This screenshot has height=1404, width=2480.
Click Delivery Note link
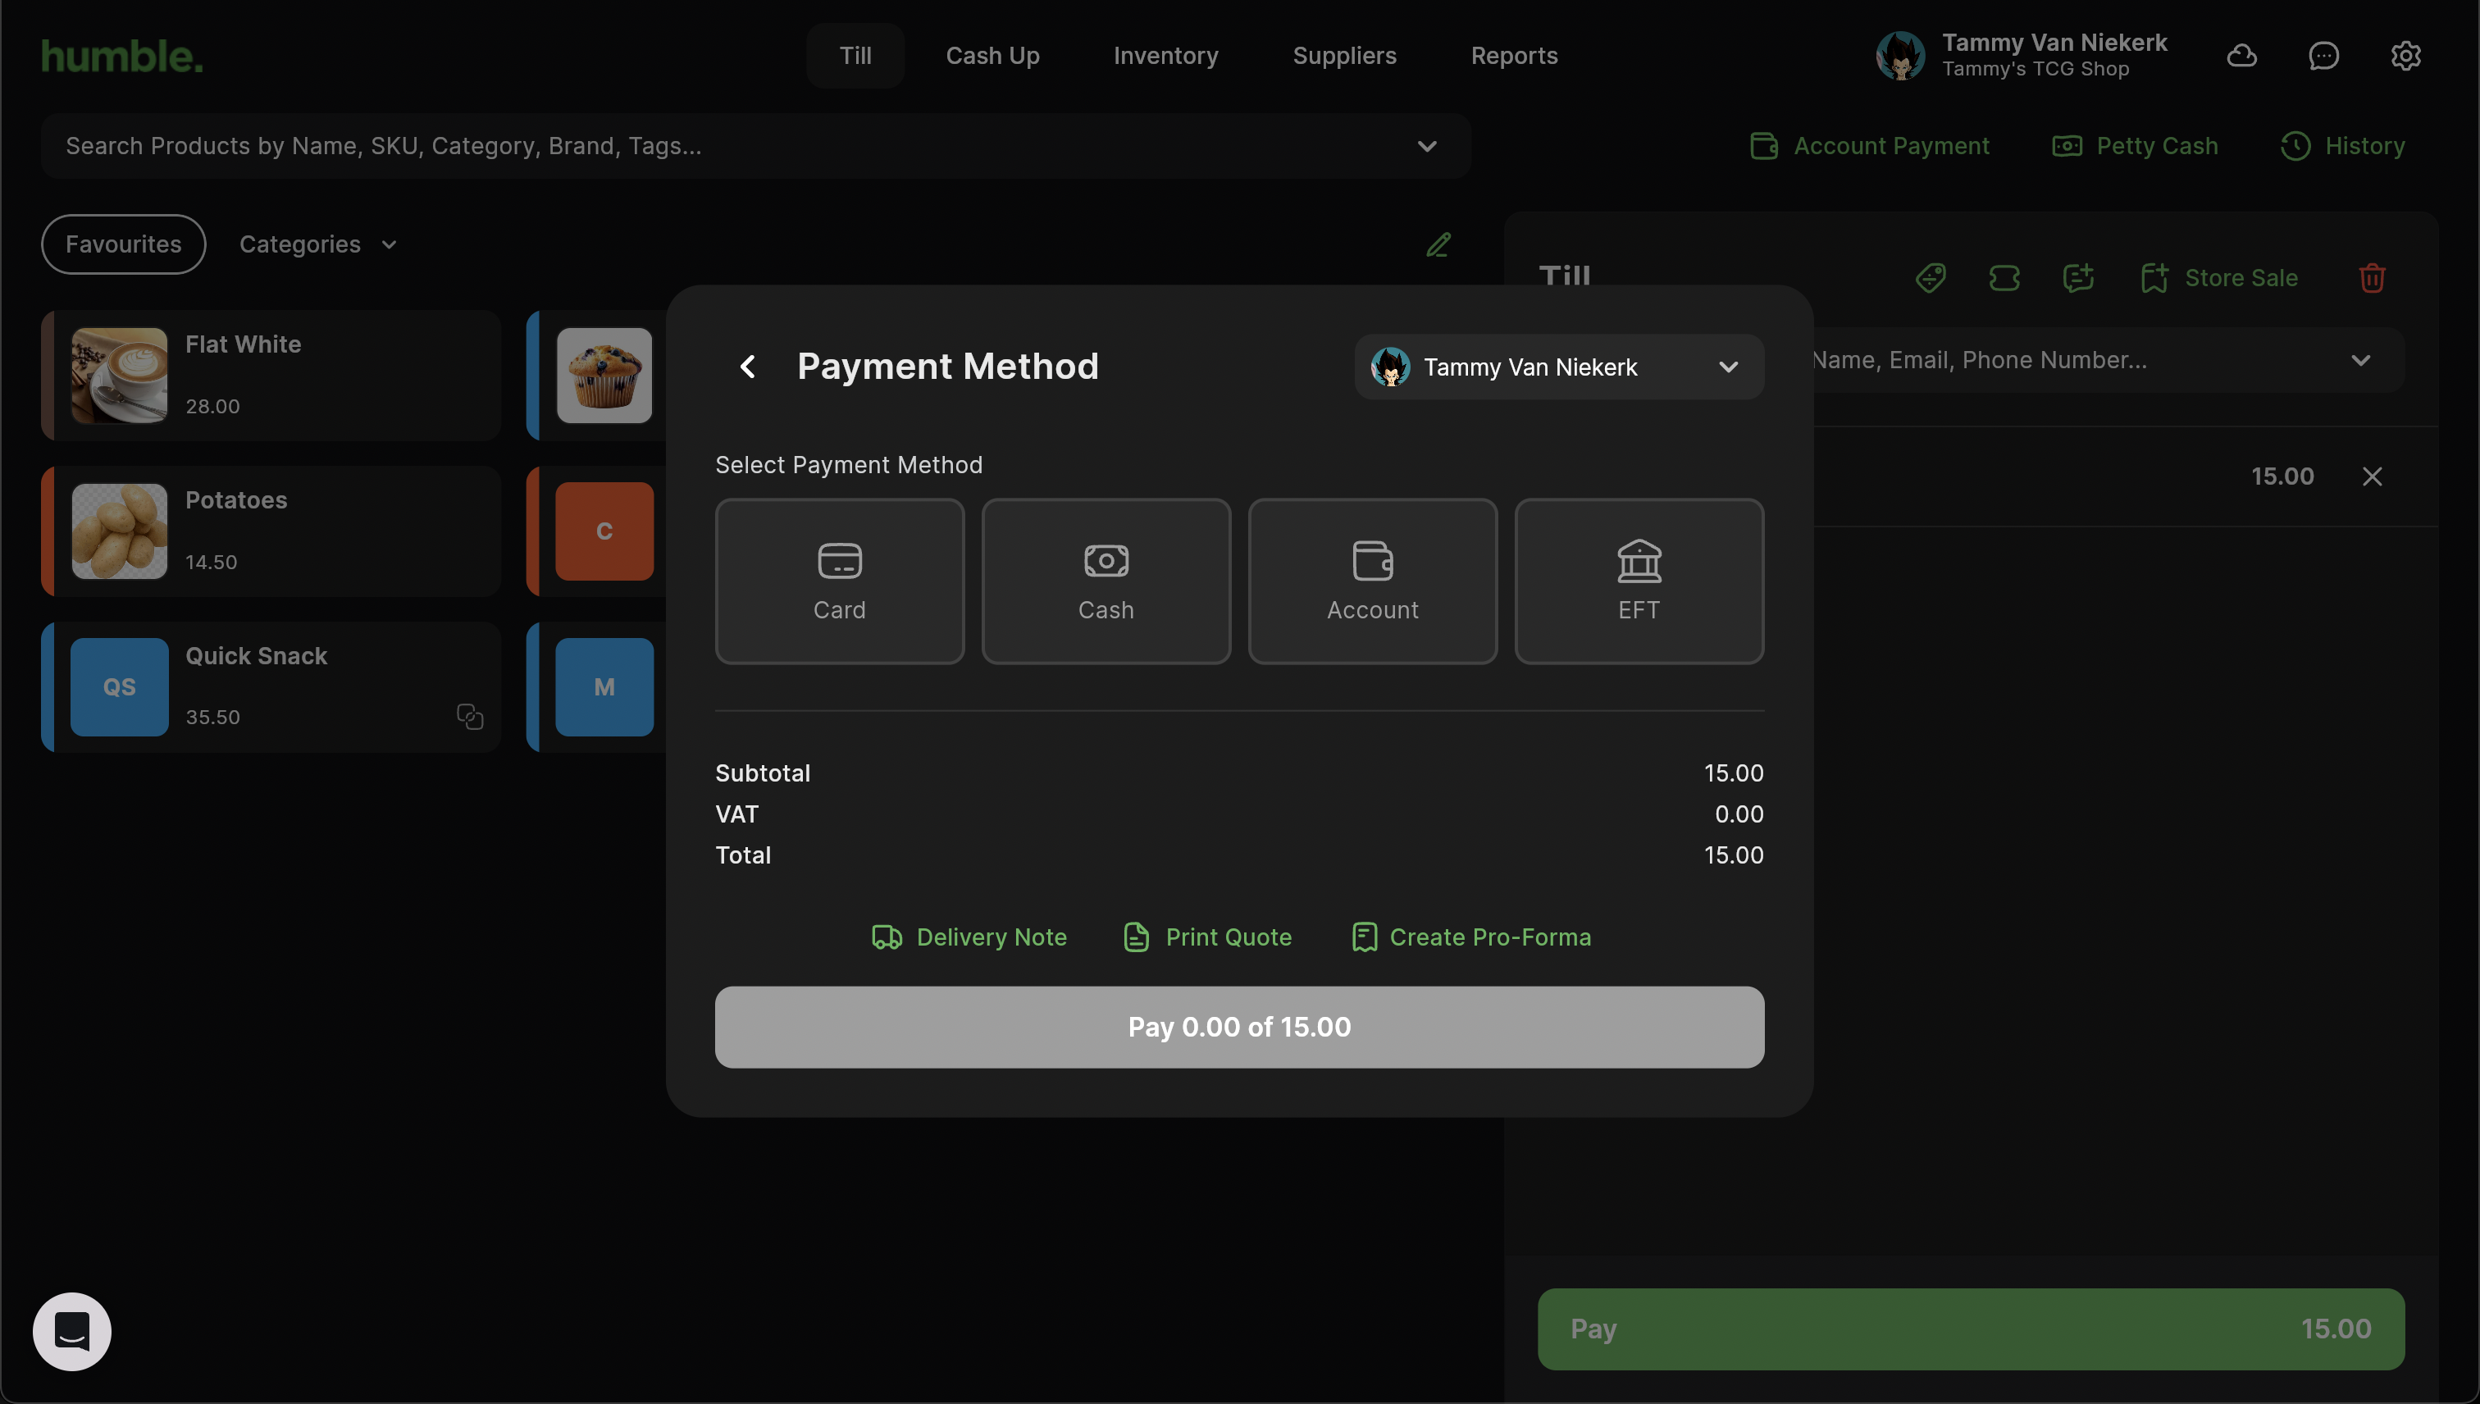coord(969,937)
